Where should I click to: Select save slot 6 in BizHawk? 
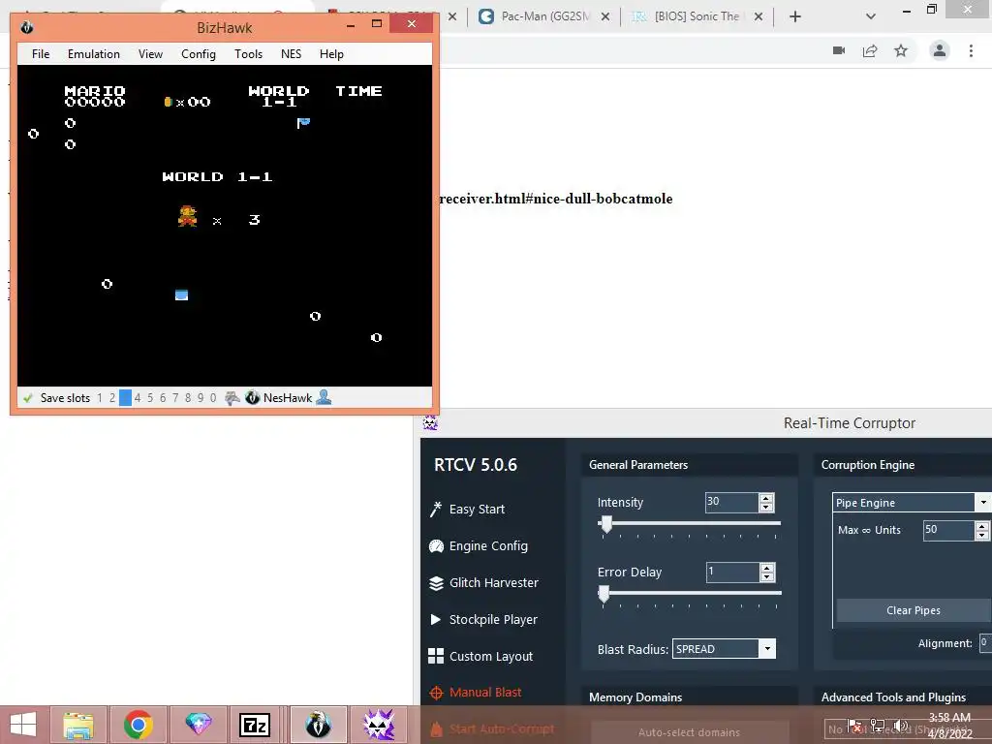tap(163, 398)
